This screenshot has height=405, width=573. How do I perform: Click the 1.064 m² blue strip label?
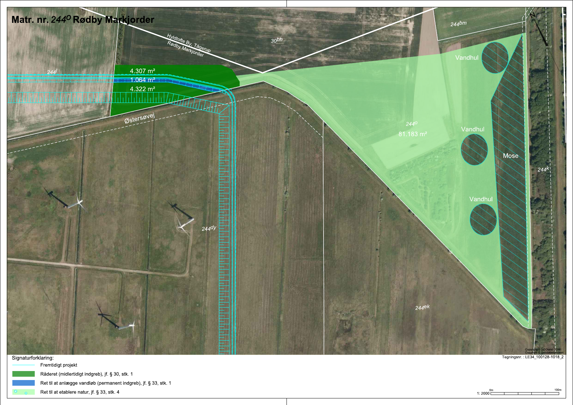pos(142,80)
